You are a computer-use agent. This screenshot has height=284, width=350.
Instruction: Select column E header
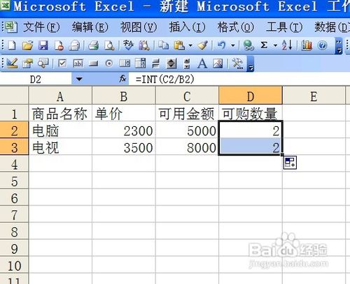coord(314,95)
